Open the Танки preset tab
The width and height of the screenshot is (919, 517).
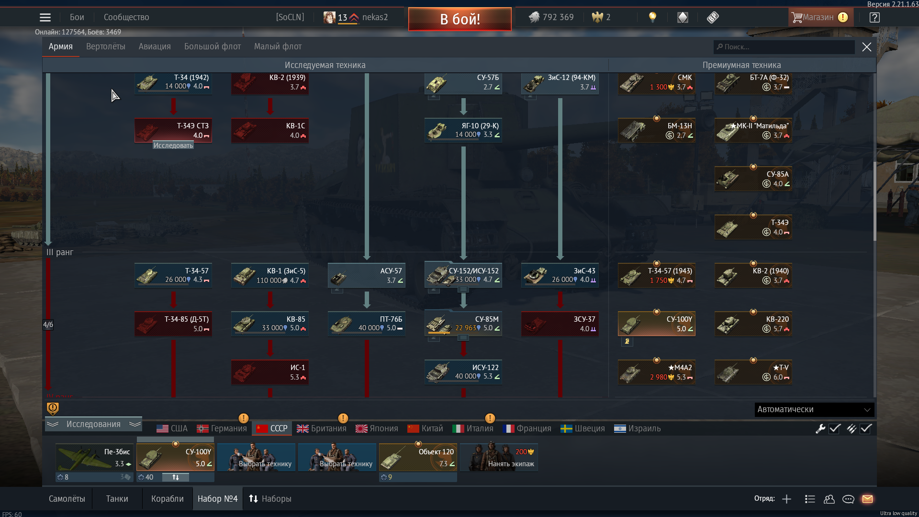point(117,499)
